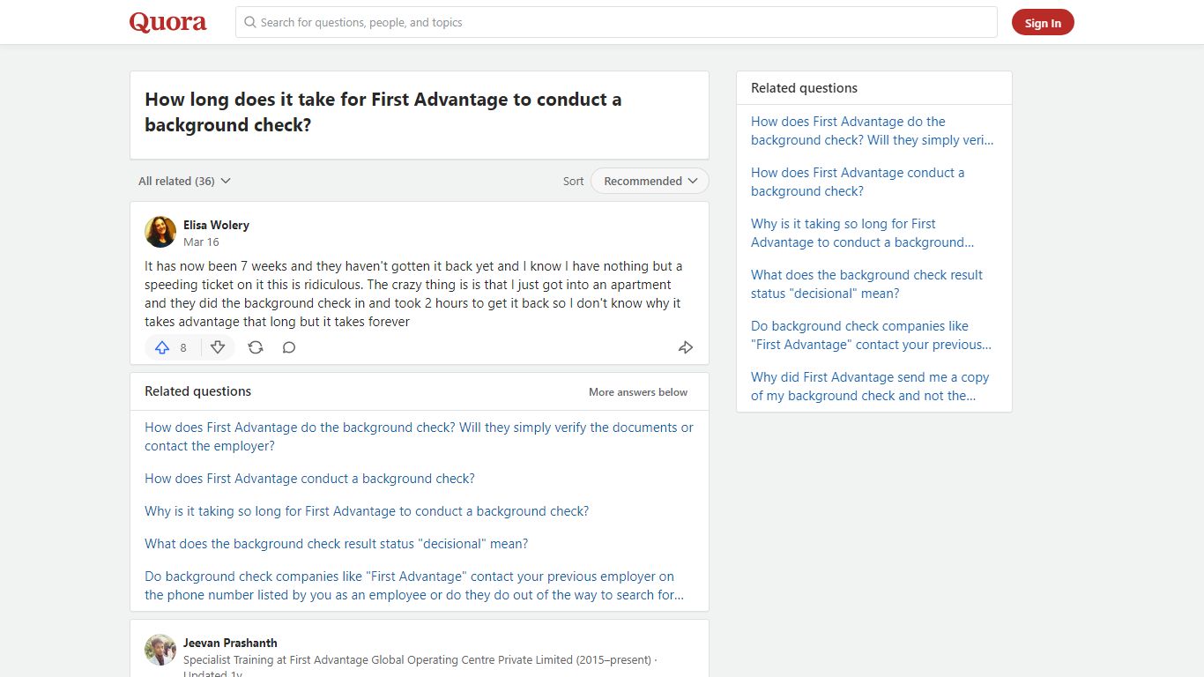Focus the Quora search field
The image size is (1204, 677).
[616, 22]
